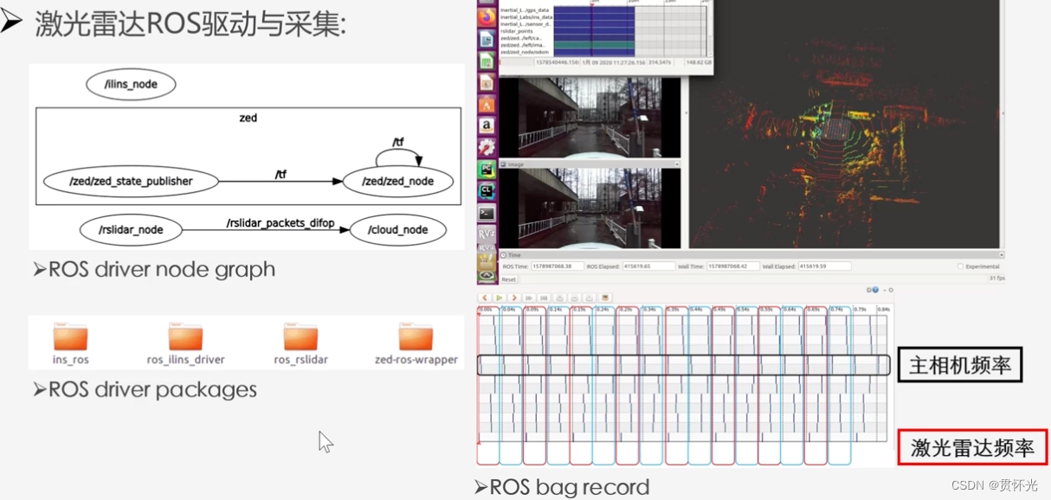The height and width of the screenshot is (500, 1051).
Task: Click the 0.14s timeline marker
Action: [555, 309]
